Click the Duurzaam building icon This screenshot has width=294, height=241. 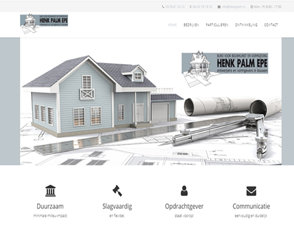pos(50,191)
